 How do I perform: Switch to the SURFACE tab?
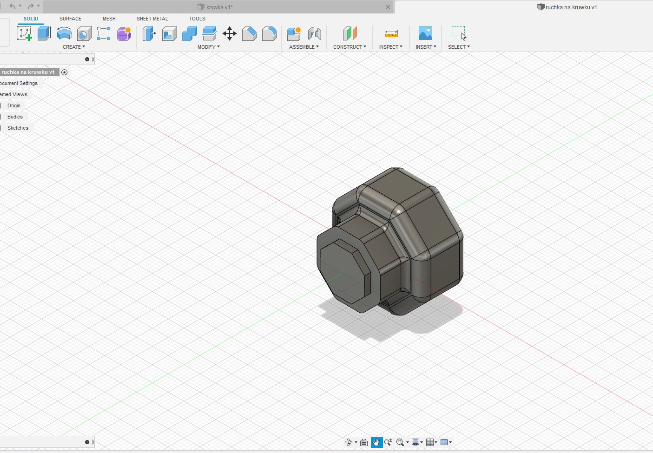point(70,19)
